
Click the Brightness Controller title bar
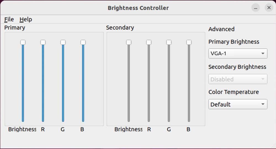click(138, 8)
